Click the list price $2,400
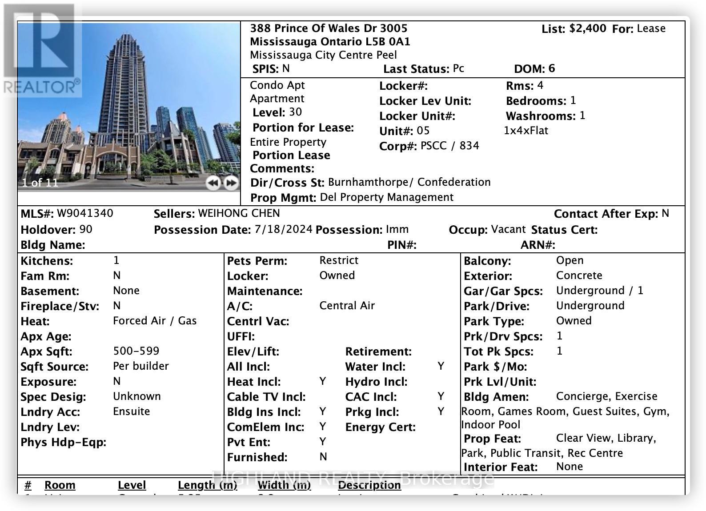The height and width of the screenshot is (511, 706). (x=588, y=28)
